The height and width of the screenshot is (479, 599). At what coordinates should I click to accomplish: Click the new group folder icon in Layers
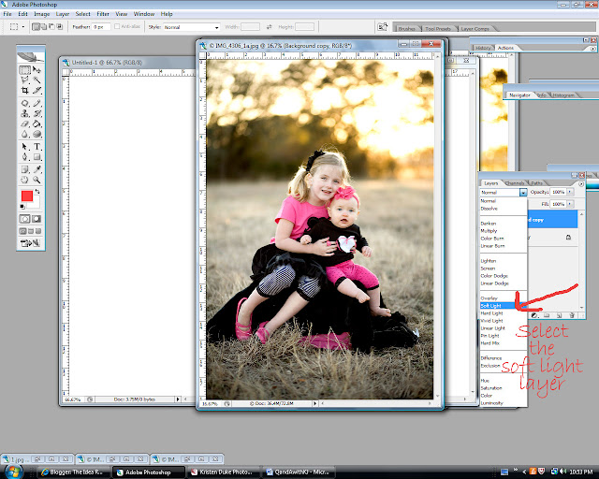(x=547, y=315)
